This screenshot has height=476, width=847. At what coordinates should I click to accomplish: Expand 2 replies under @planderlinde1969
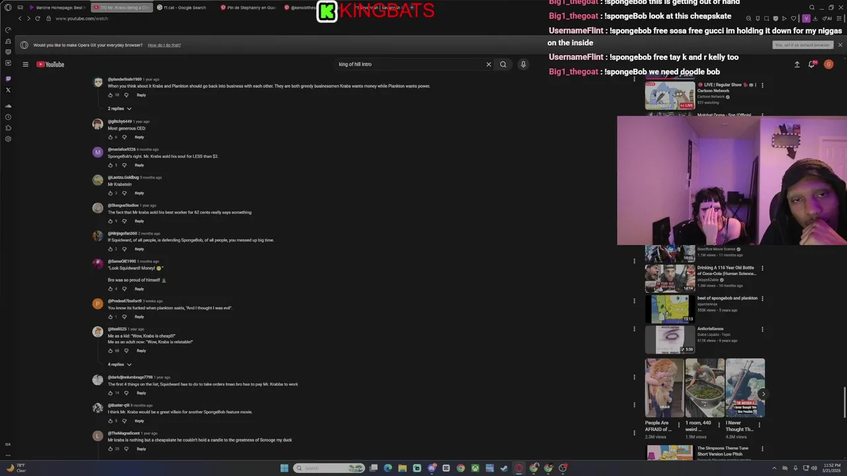[x=120, y=108]
